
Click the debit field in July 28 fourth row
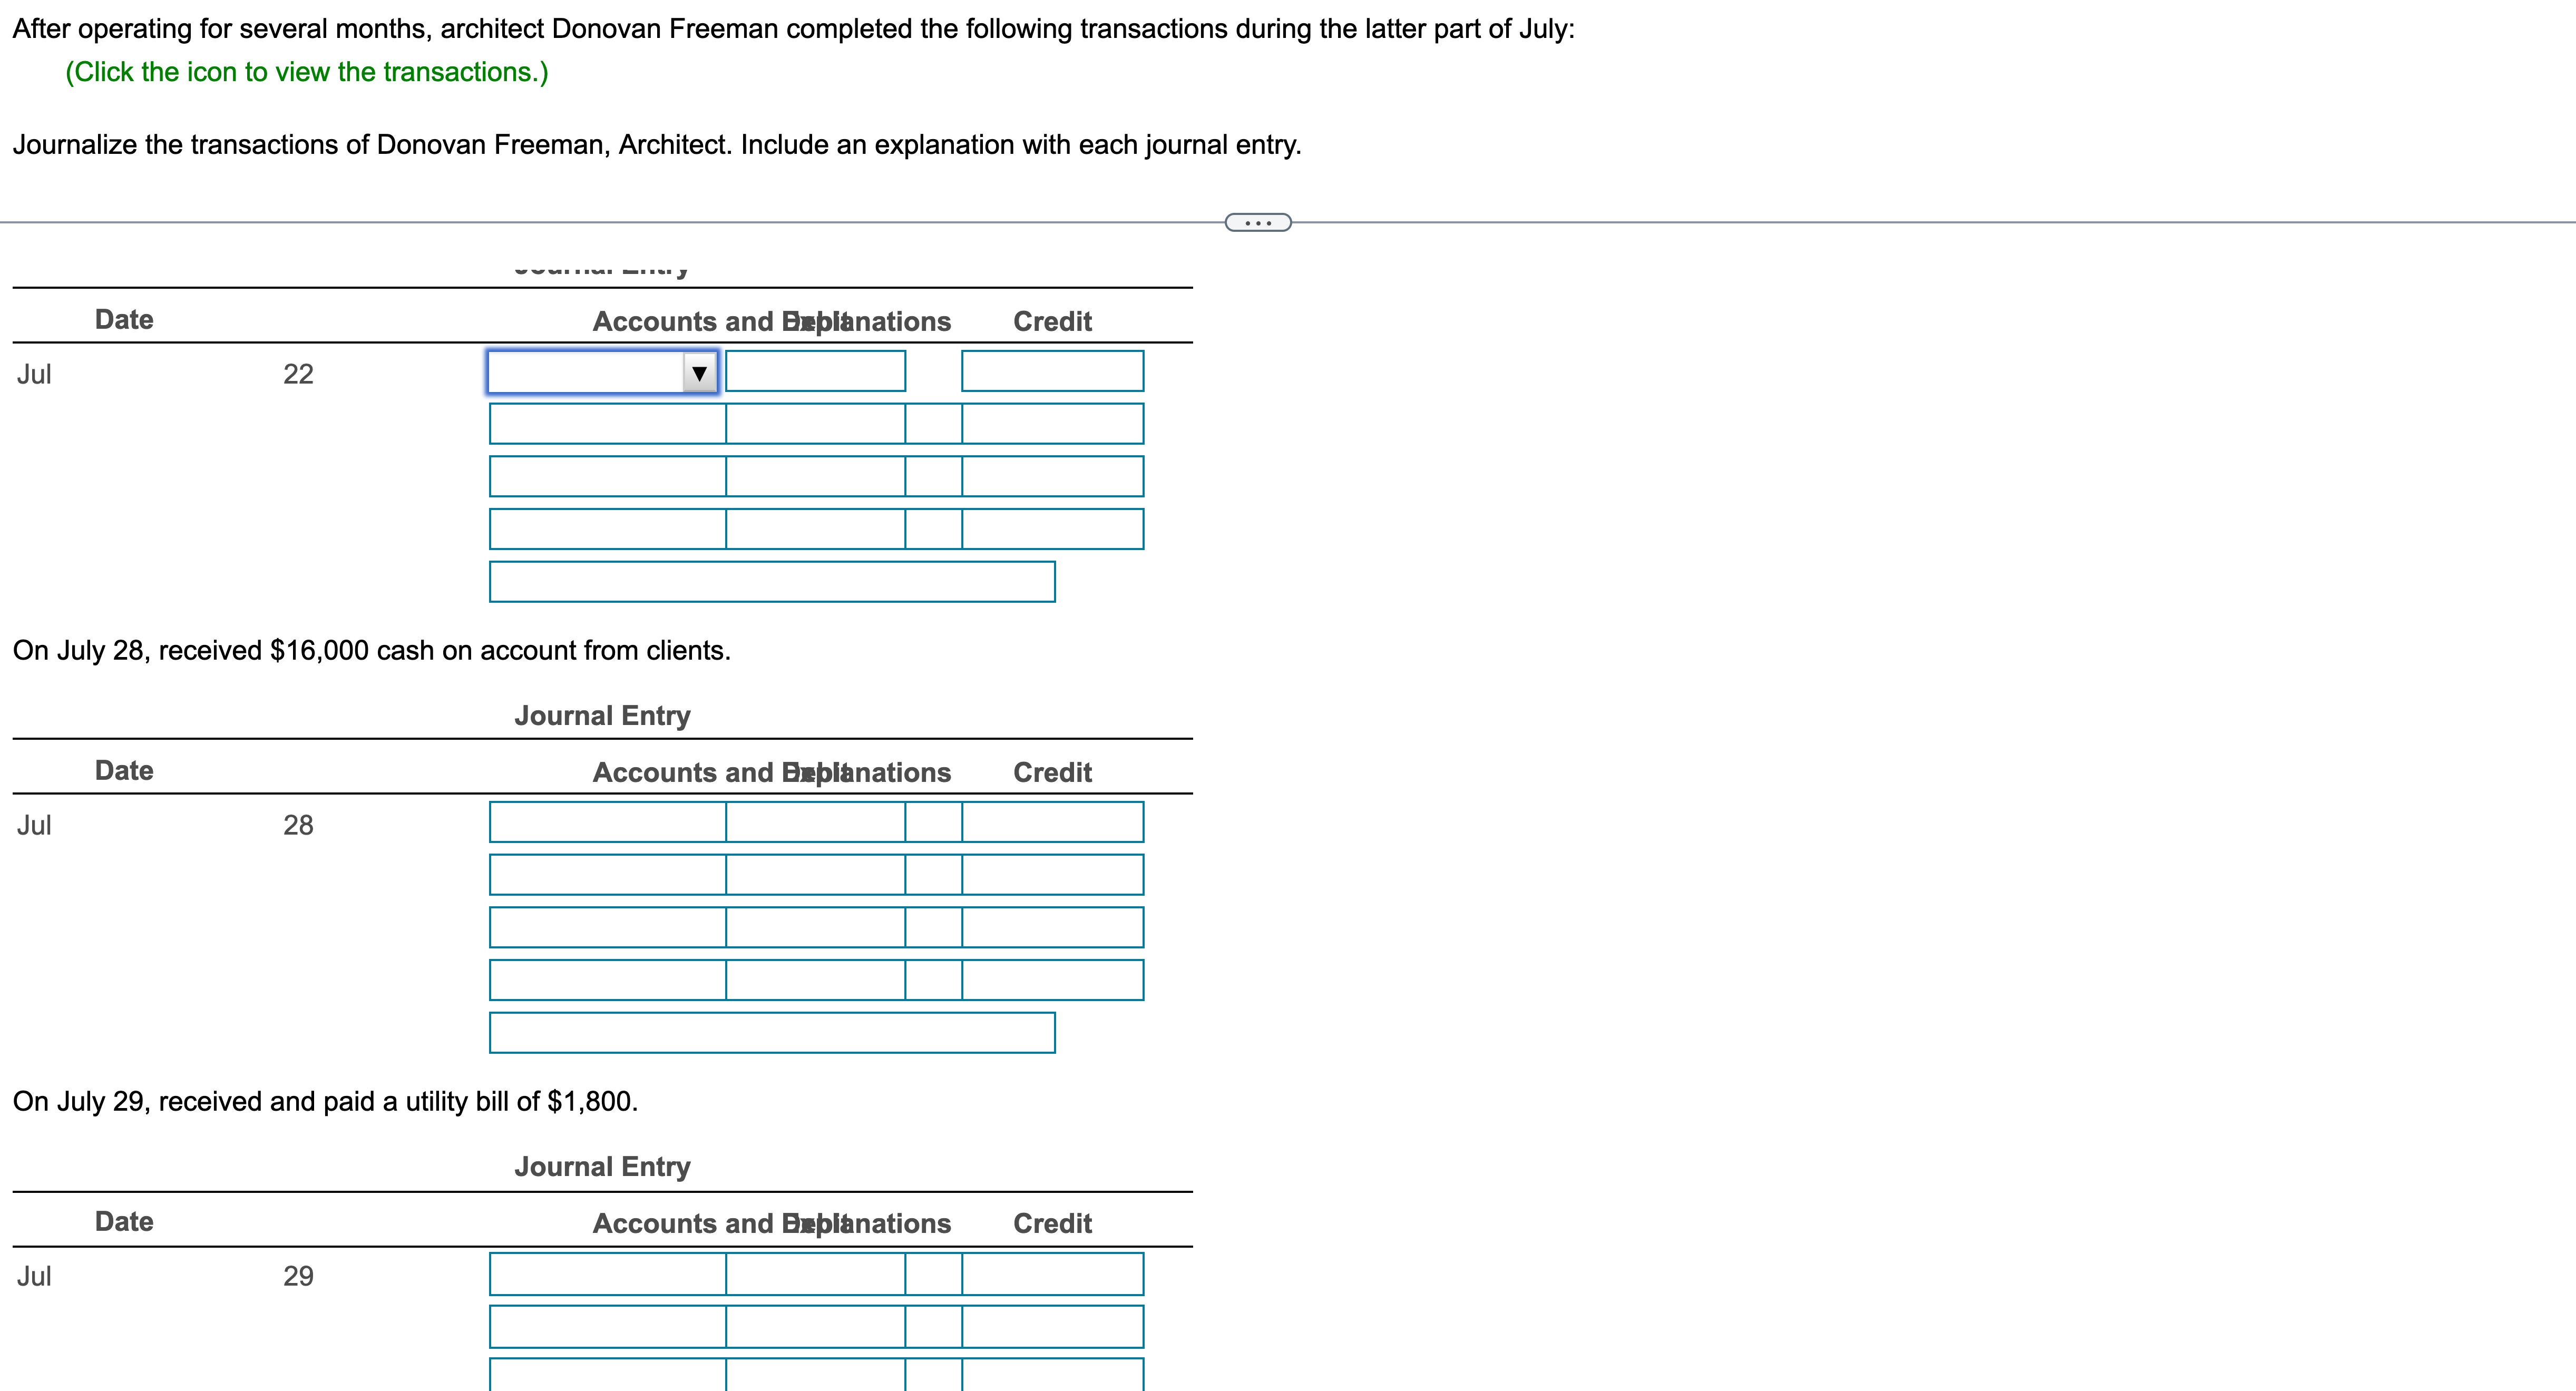(815, 980)
